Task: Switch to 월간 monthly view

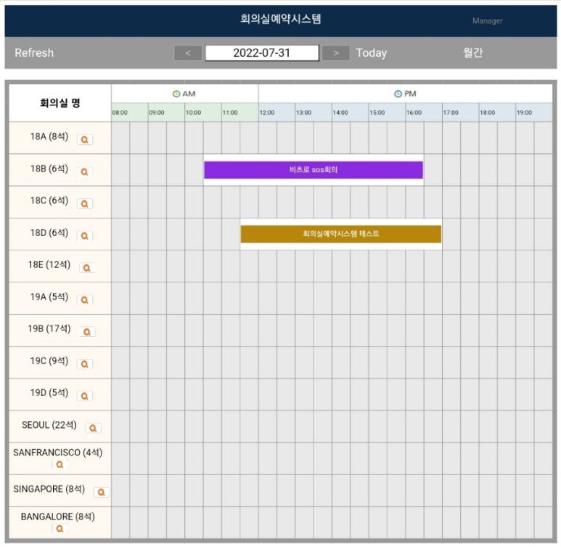Action: 472,52
